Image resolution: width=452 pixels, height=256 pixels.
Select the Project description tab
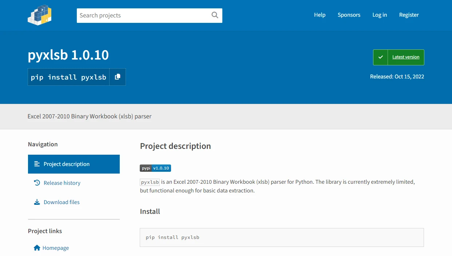point(67,164)
